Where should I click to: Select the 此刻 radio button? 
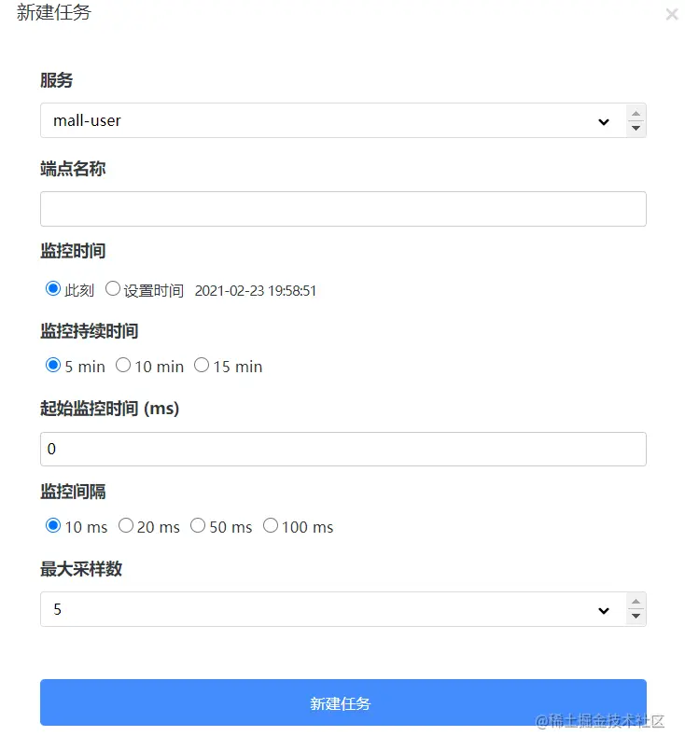(53, 287)
